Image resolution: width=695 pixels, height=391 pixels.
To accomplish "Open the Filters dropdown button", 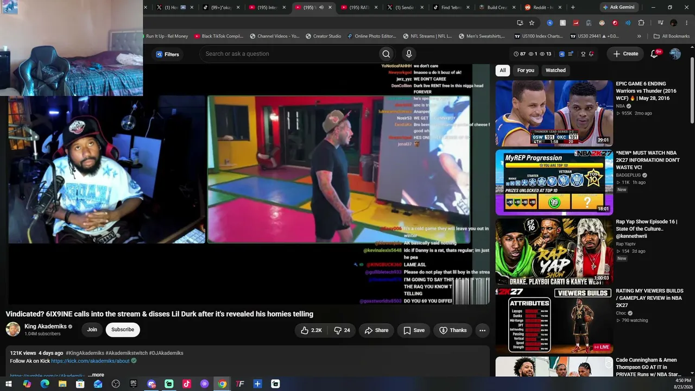I will 168,54.
